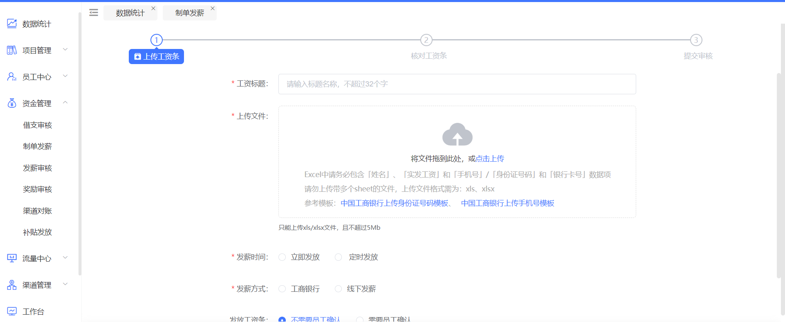This screenshot has width=785, height=322.
Task: Click the 资金管理 money bag icon
Action: point(12,103)
